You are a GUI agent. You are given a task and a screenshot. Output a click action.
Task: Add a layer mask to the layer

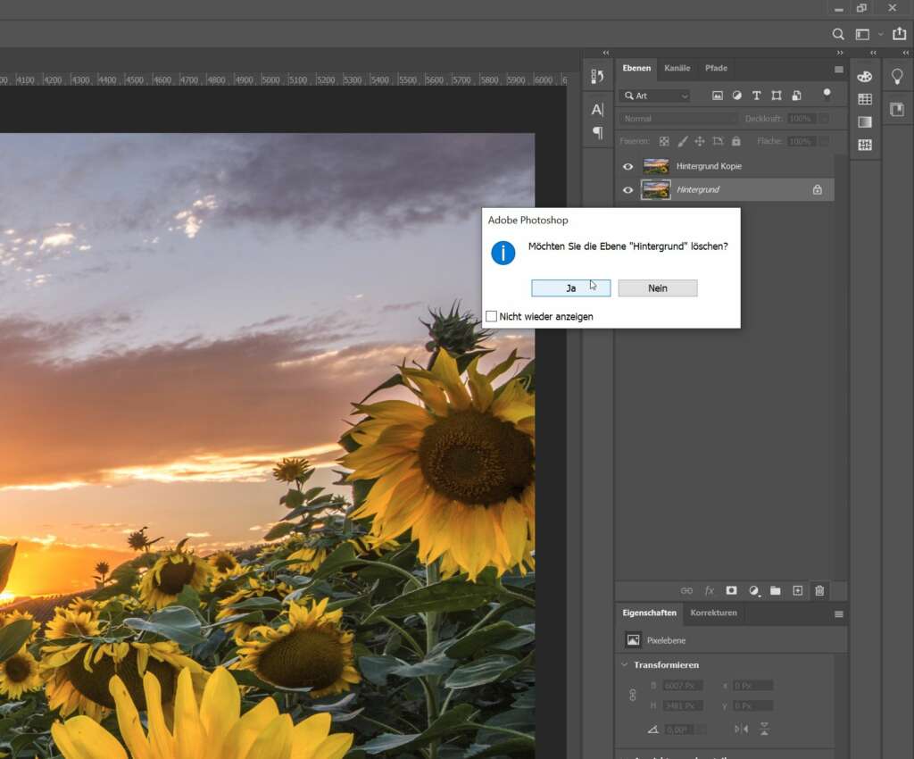(731, 590)
